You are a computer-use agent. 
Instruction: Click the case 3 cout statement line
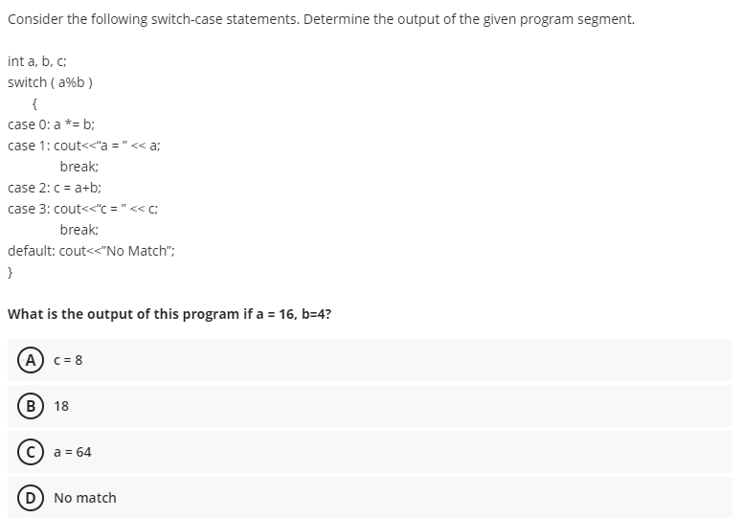83,209
